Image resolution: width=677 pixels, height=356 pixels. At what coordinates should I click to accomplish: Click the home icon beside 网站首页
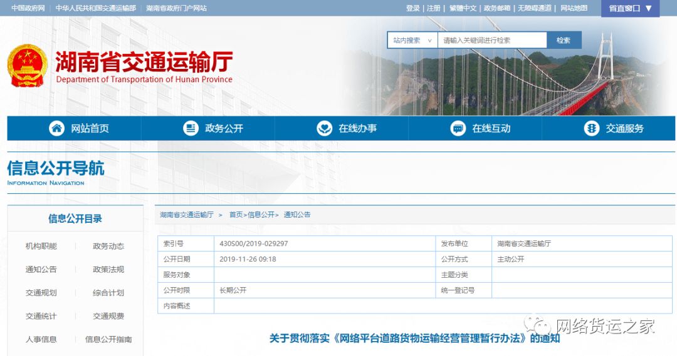coord(57,128)
